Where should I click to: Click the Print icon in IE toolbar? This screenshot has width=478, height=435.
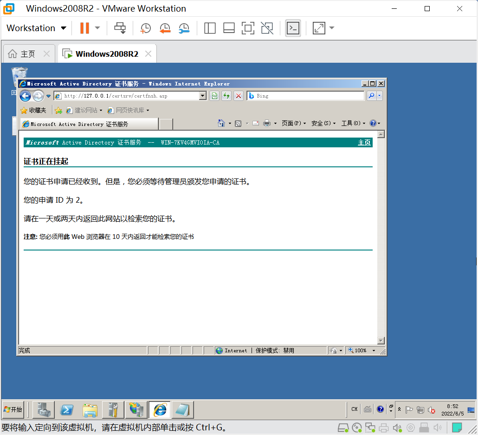tap(267, 123)
